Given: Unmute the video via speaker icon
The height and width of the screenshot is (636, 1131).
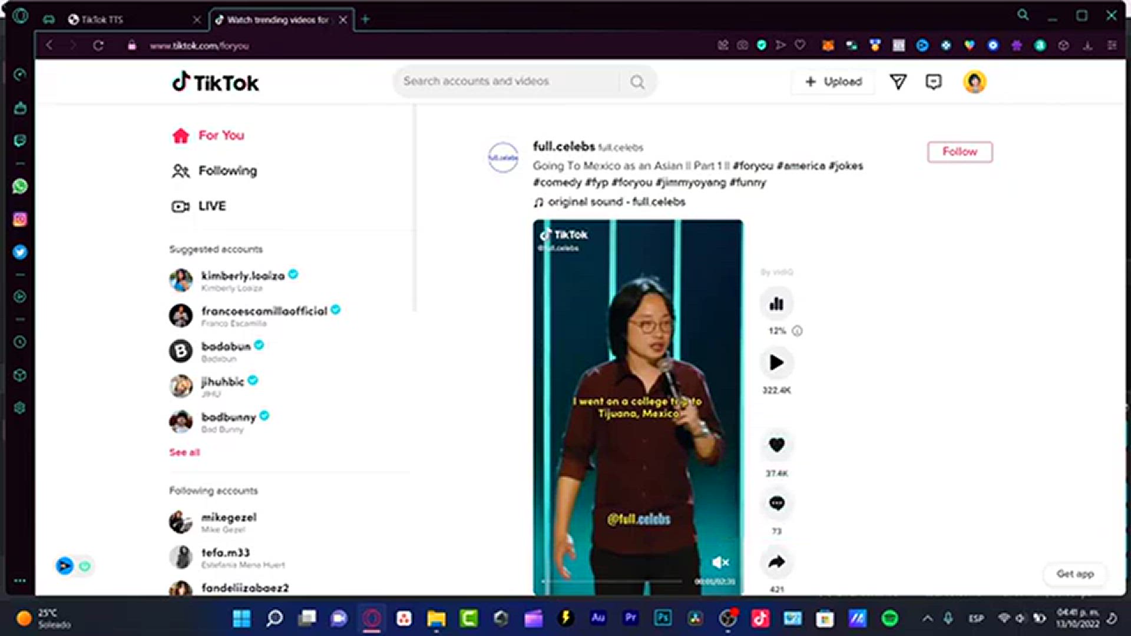Looking at the screenshot, I should tap(720, 562).
